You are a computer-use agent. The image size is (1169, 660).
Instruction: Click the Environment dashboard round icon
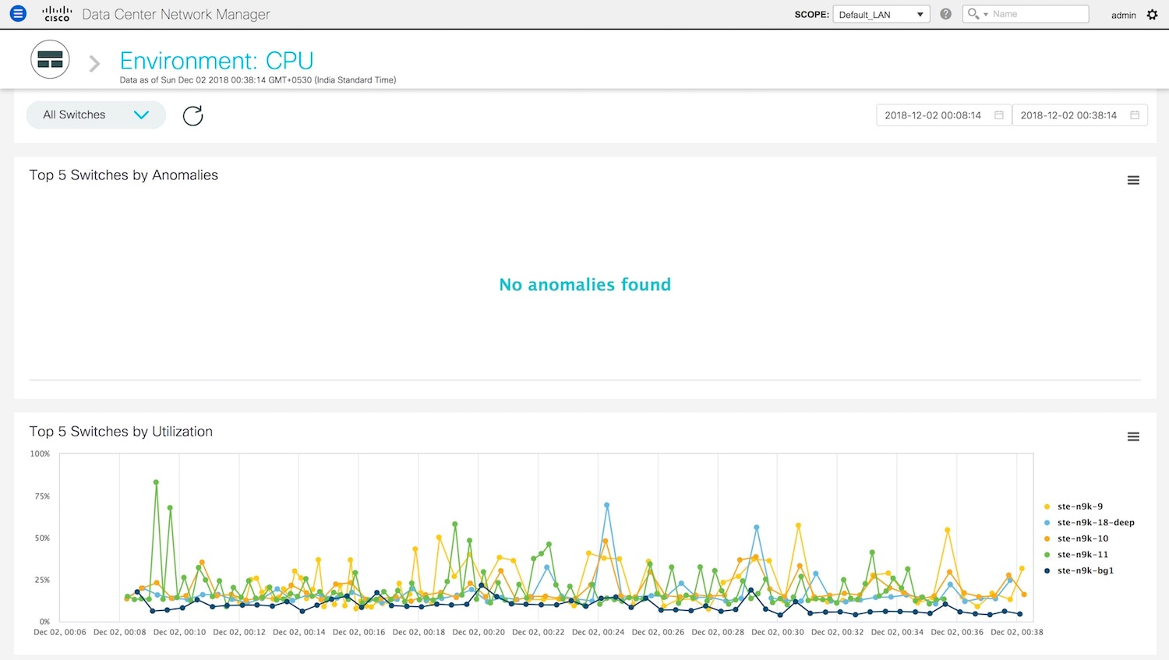50,60
